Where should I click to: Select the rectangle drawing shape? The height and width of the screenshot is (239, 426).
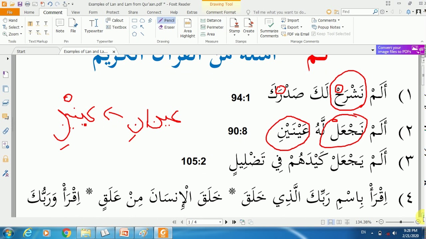coord(134,20)
